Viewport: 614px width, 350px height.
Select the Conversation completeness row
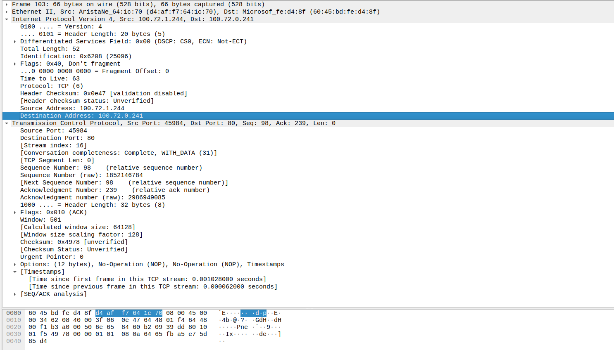tap(308, 153)
